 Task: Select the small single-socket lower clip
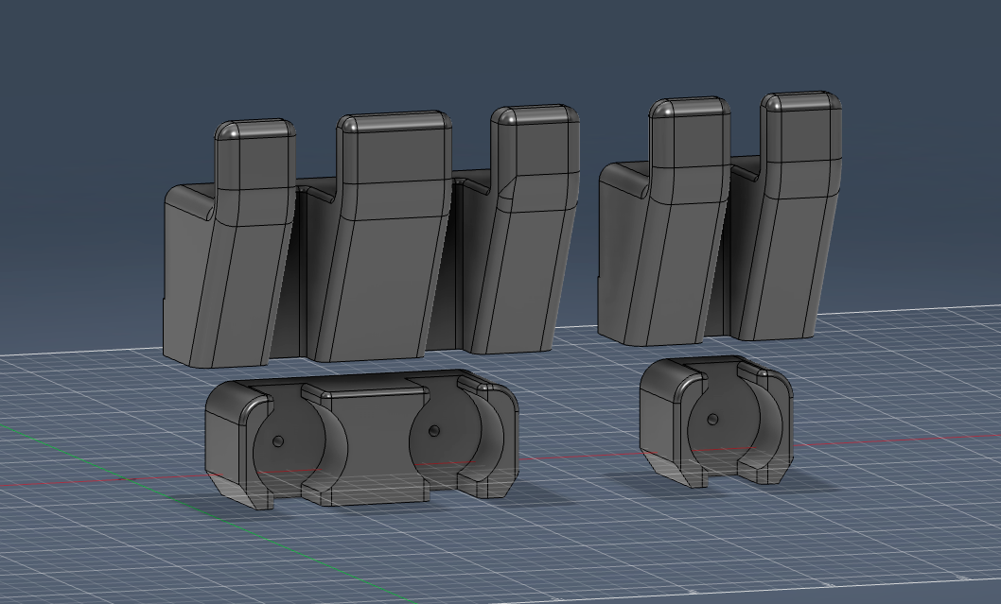tap(717, 423)
